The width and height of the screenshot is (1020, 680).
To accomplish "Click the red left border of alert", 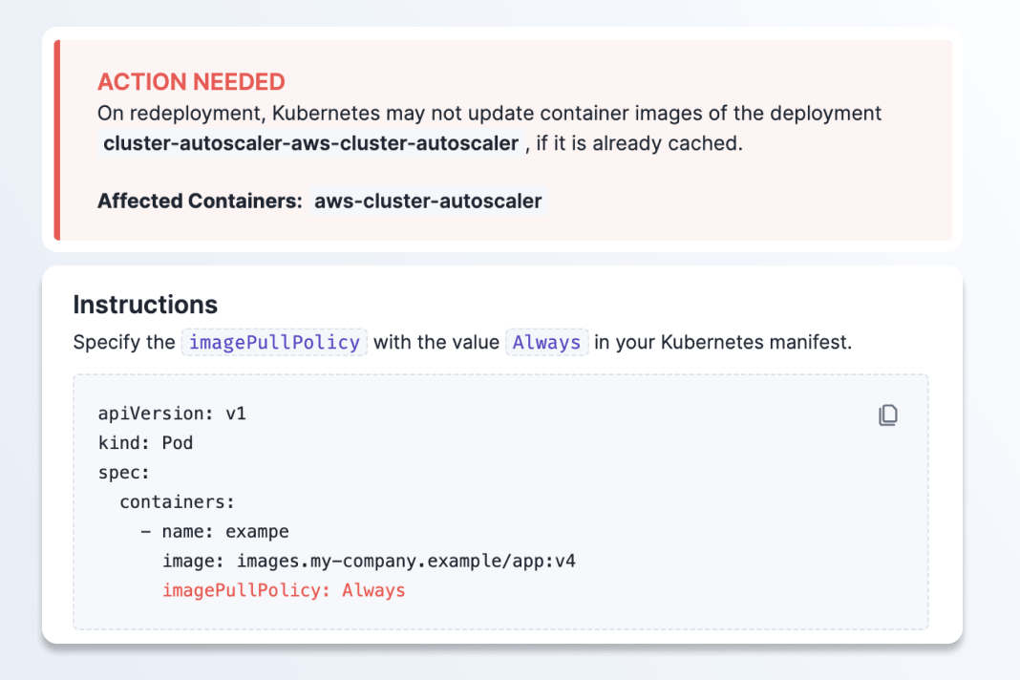I will click(x=57, y=139).
